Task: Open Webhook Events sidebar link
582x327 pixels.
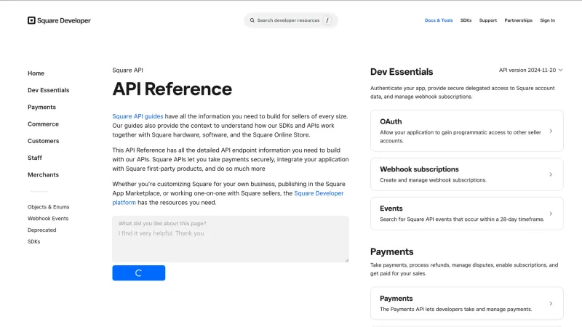Action: point(48,219)
